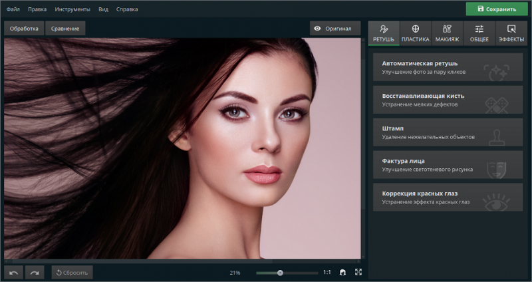
Task: Open Автоматическая ретушь tool
Action: (x=448, y=67)
